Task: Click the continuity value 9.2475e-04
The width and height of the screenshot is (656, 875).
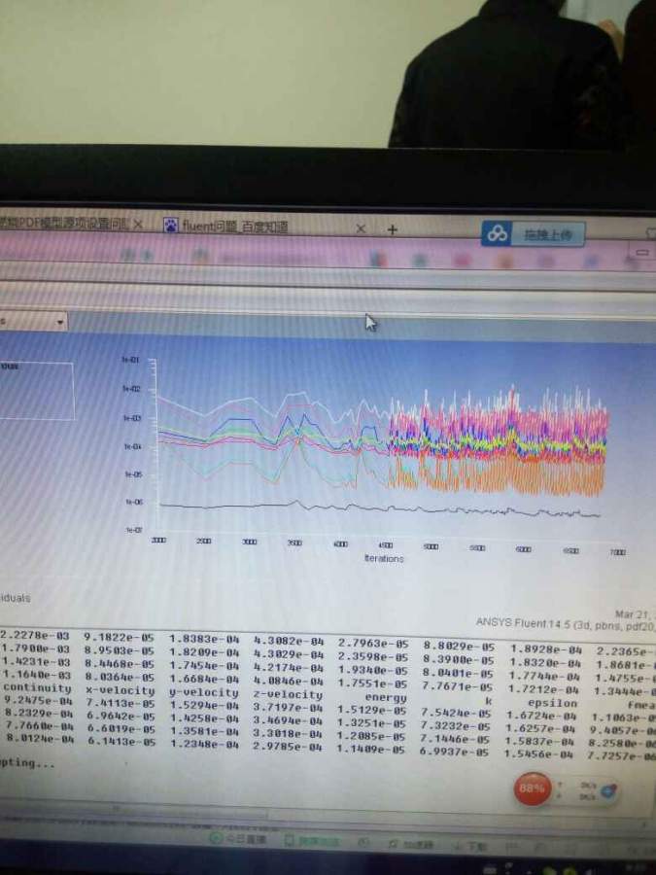Action: click(38, 699)
